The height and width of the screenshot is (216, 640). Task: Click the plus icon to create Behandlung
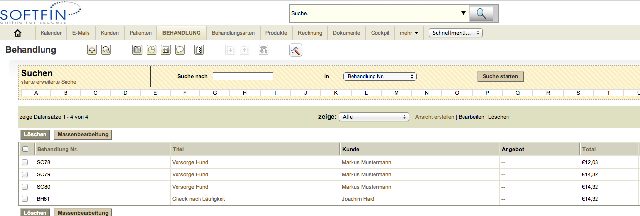click(x=92, y=49)
